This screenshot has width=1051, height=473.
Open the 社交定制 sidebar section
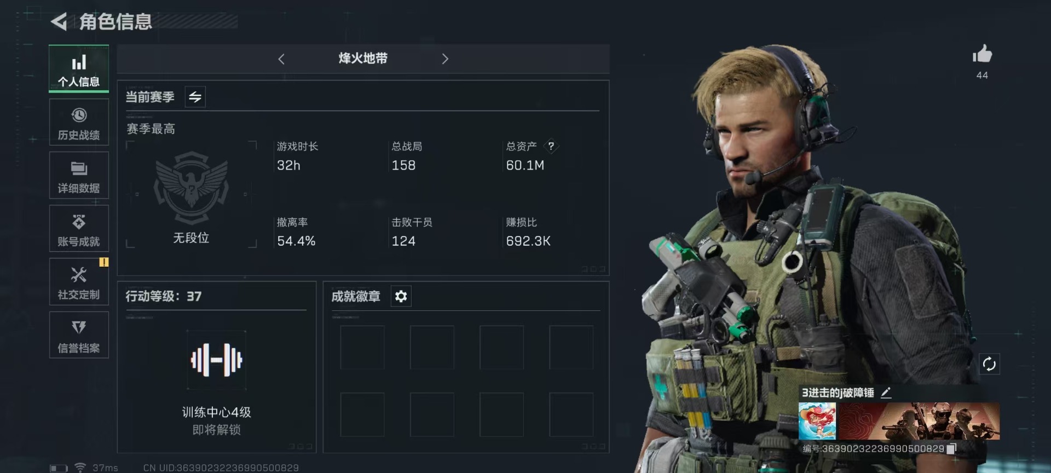point(79,282)
